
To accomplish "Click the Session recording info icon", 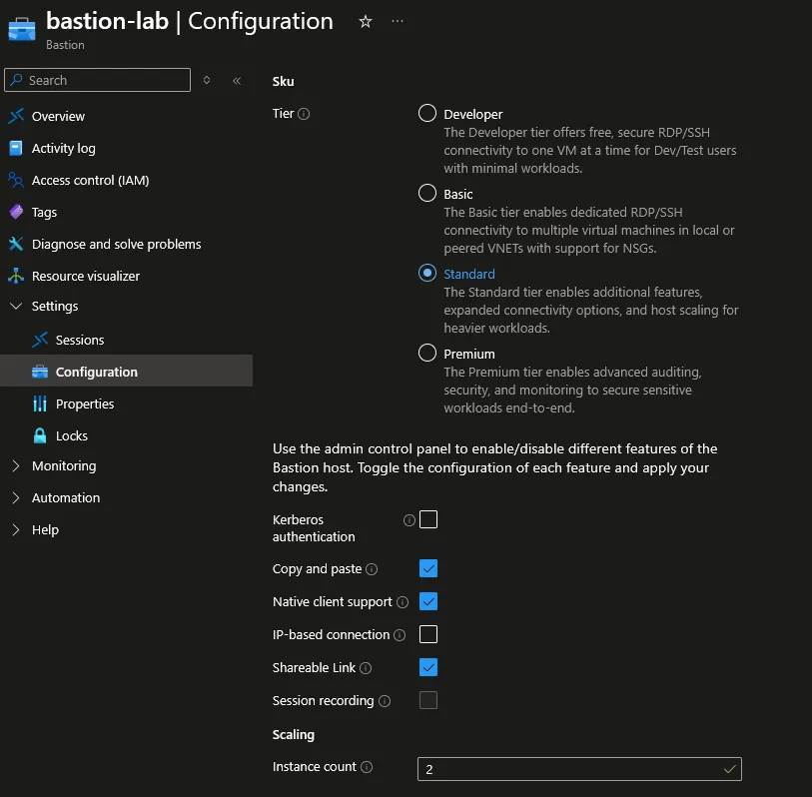I will tap(385, 701).
